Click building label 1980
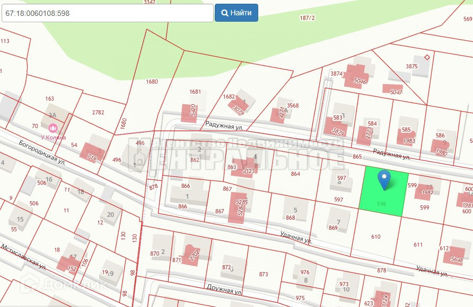473x307 pixels. [x=441, y=152]
